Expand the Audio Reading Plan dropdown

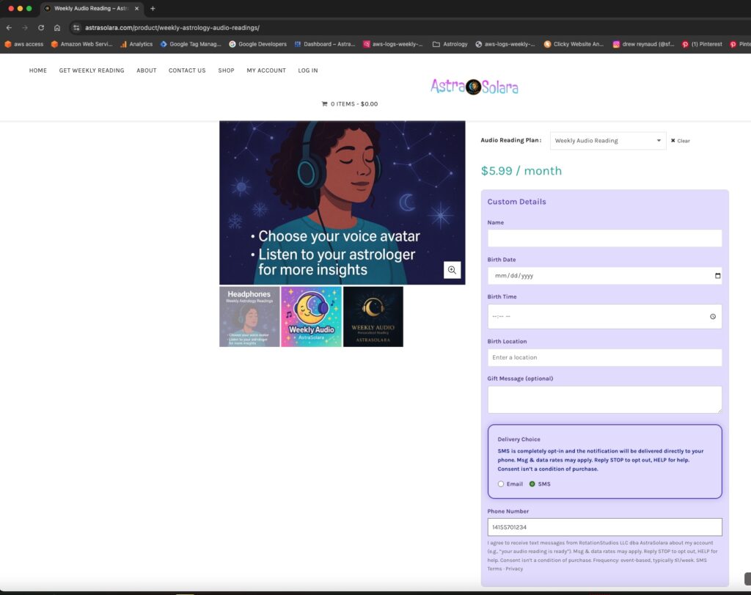607,141
